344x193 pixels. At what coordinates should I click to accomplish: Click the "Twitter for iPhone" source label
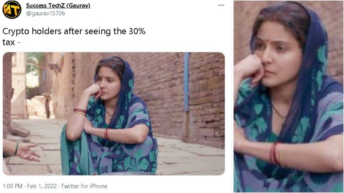84,186
